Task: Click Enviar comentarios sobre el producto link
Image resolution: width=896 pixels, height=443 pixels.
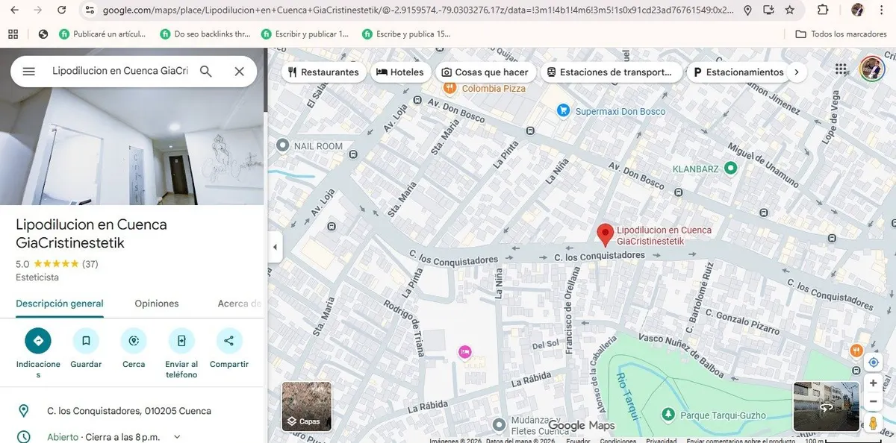Action: click(741, 440)
